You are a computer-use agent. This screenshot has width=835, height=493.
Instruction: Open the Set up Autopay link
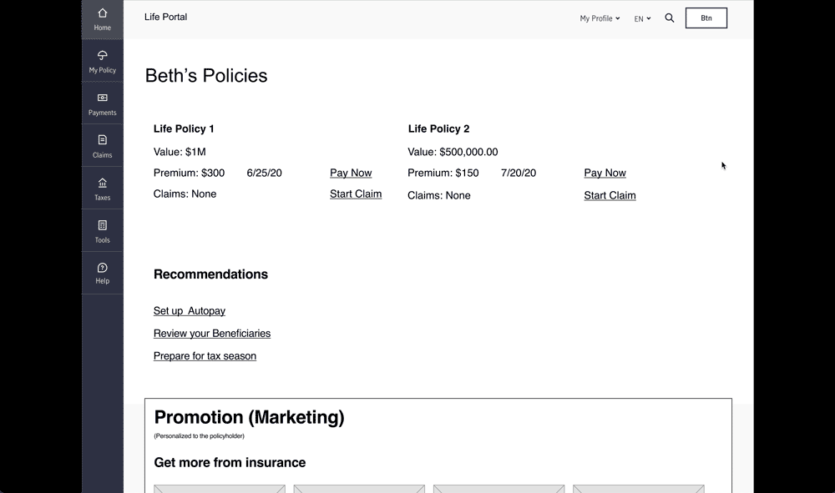click(x=189, y=310)
